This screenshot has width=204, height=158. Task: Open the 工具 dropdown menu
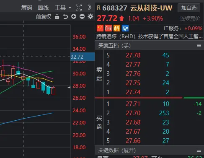(63, 8)
